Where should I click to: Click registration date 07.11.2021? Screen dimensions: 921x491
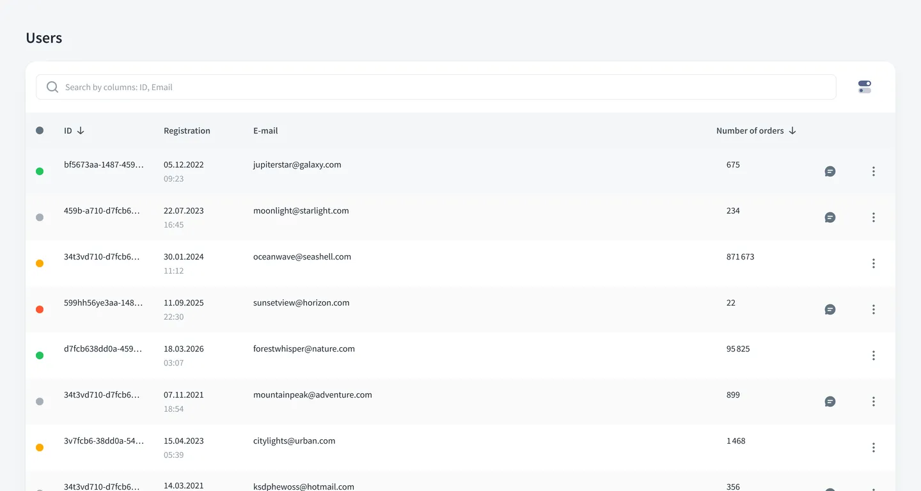point(184,394)
